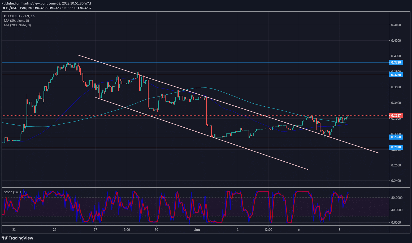Screen dimensions: 412x243
Task: Select the MA (200, close, 0) indicator label
Action: click(x=17, y=25)
